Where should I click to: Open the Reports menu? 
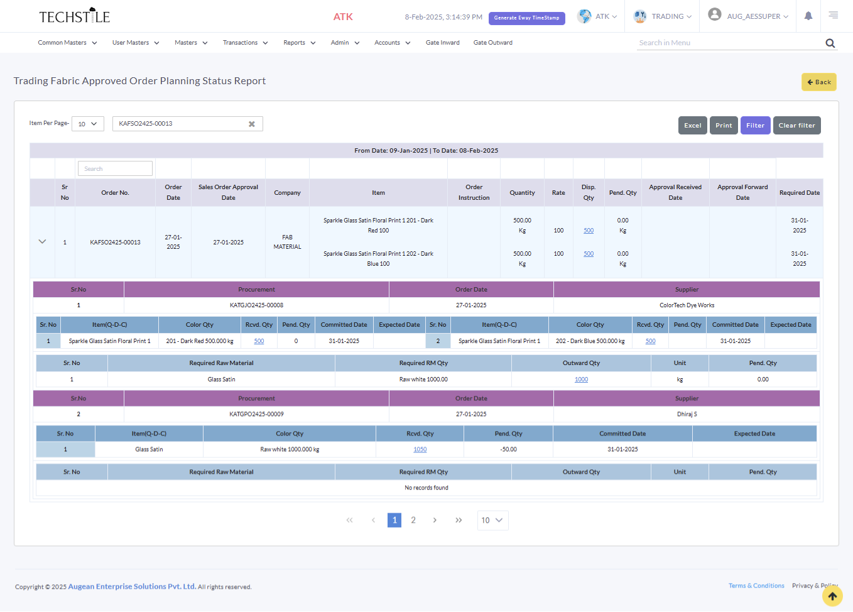299,43
